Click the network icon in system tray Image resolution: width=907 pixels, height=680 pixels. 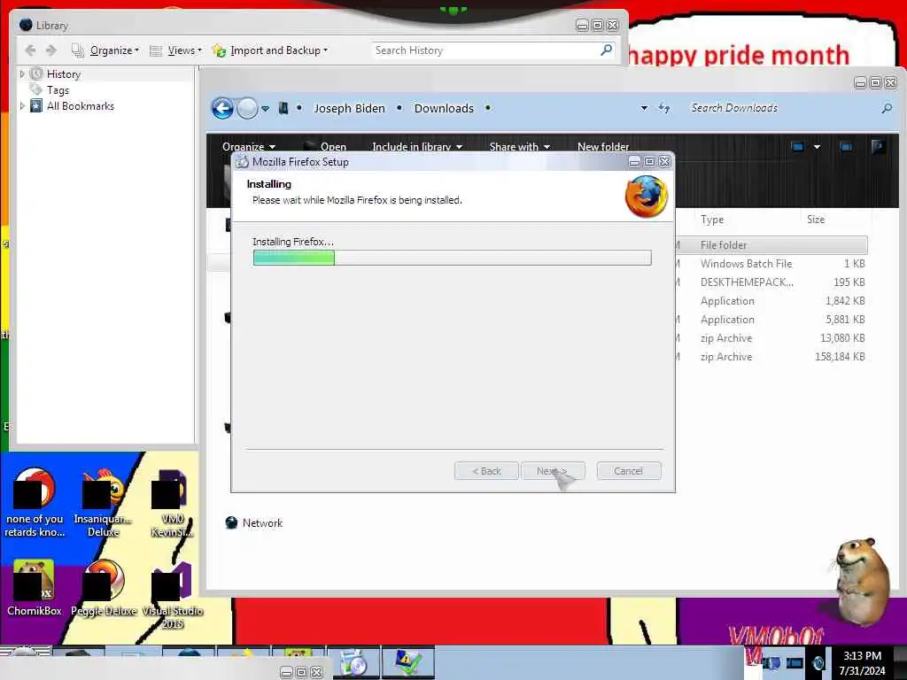795,662
